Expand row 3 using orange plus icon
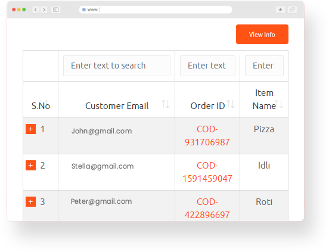This screenshot has height=252, width=329. tap(30, 202)
